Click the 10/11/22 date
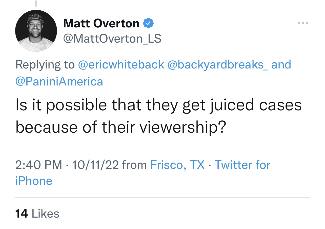Viewport: 325px width, 229px height. pos(95,165)
